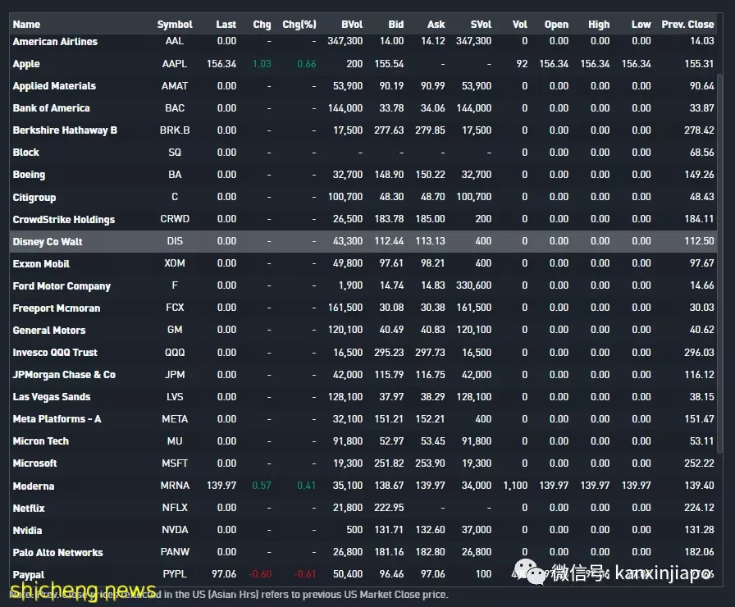This screenshot has height=607, width=735.
Task: Click the PYPL ticker symbol
Action: tap(175, 573)
